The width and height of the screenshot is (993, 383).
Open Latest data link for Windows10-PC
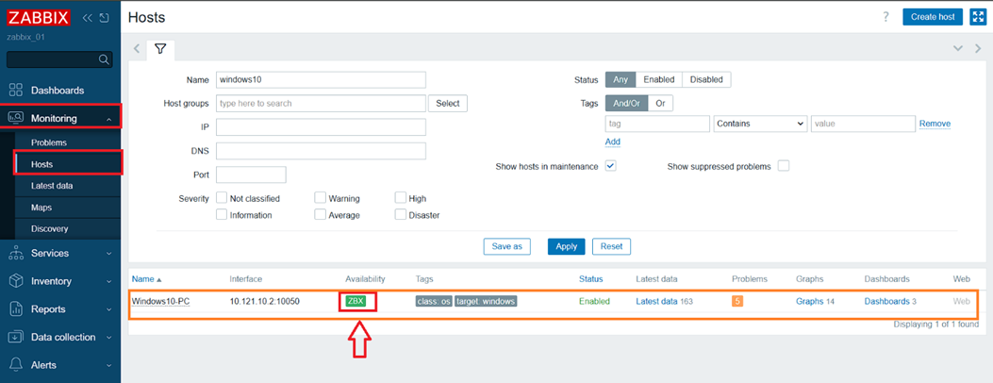point(656,301)
